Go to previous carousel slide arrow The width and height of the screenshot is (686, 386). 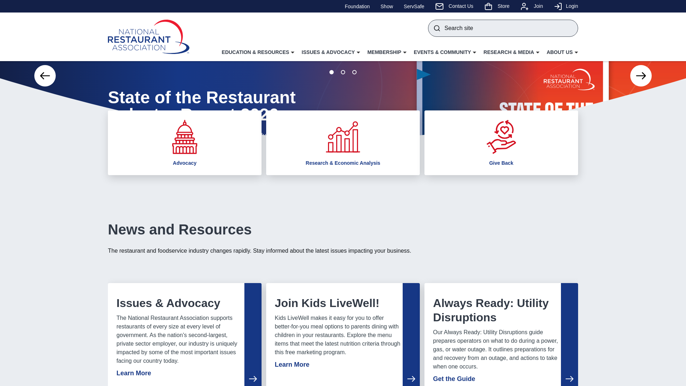tap(45, 76)
